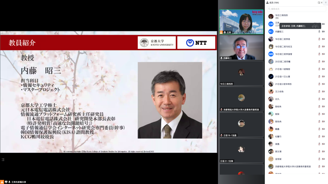328x184 pixels.
Task: Click the 成员 (194) members panel title
Action: coord(274,3)
